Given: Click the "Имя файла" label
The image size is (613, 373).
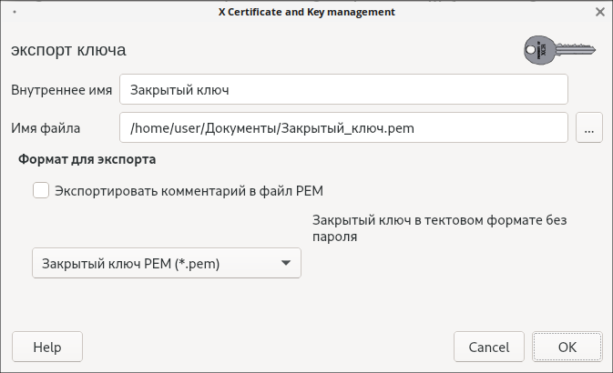Looking at the screenshot, I should point(46,128).
